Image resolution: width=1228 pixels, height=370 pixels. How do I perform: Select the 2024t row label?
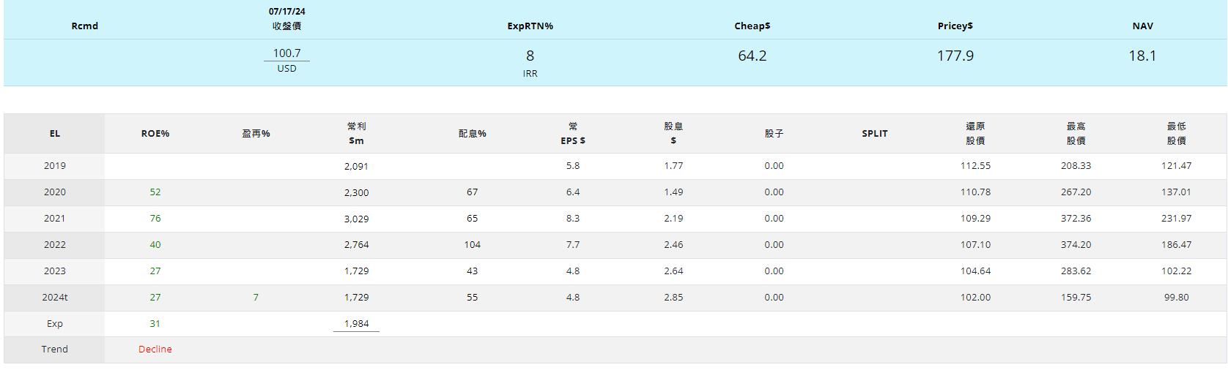click(x=55, y=298)
